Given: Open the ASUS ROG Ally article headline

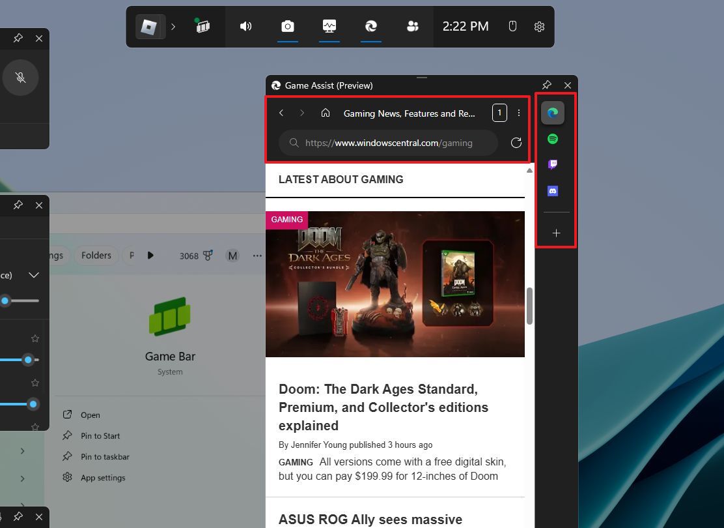Looking at the screenshot, I should (x=370, y=520).
